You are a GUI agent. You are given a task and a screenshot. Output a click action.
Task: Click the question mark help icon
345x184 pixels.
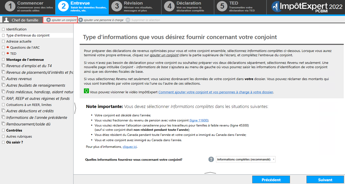(x=211, y=159)
